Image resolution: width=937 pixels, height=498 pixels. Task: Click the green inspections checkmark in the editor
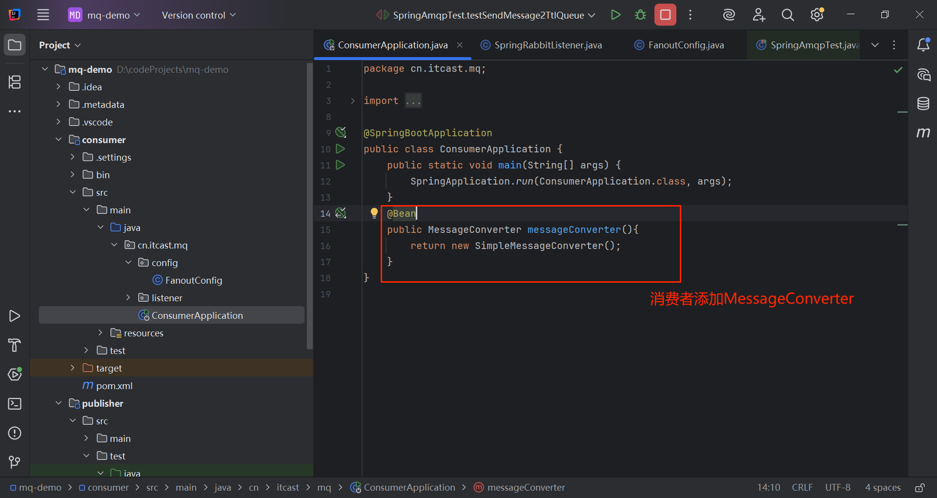point(898,70)
